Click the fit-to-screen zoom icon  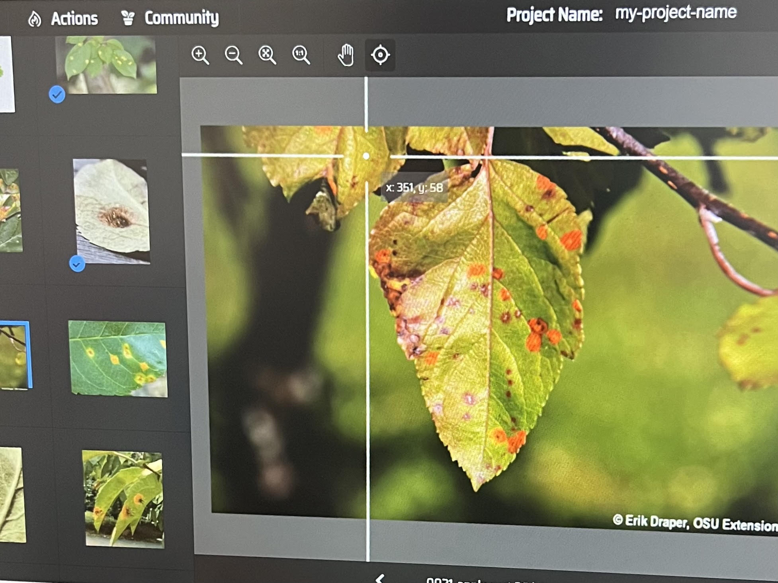click(267, 55)
